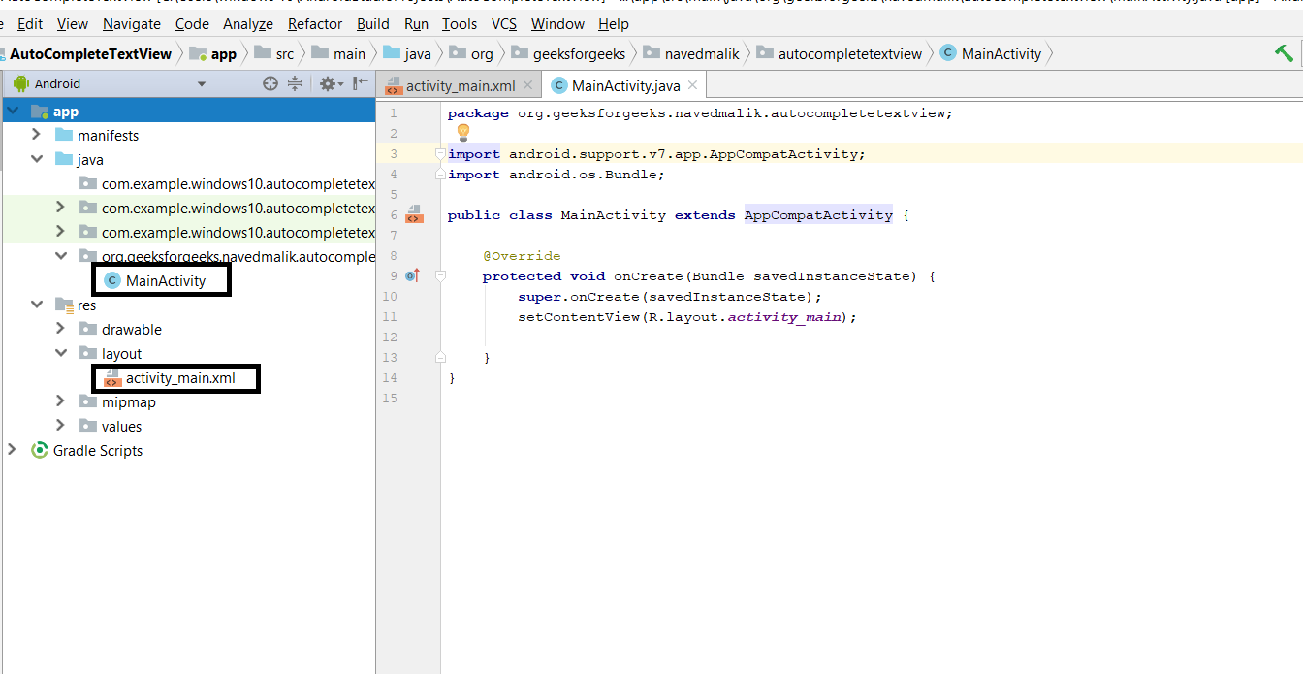1303x674 pixels.
Task: Click the MainActivity class C icon in tree
Action: coord(111,280)
